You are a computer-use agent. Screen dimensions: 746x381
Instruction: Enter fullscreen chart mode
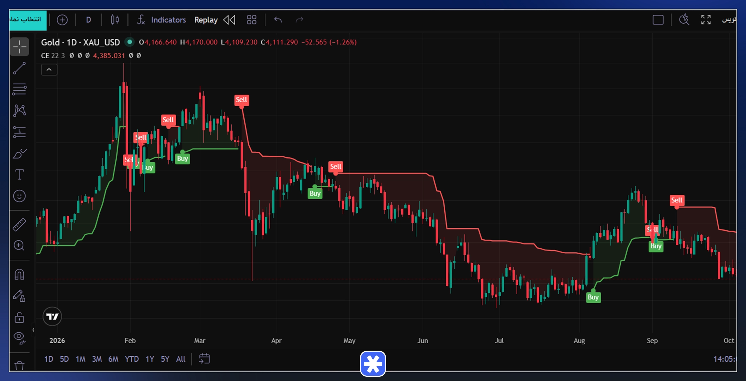pos(706,20)
